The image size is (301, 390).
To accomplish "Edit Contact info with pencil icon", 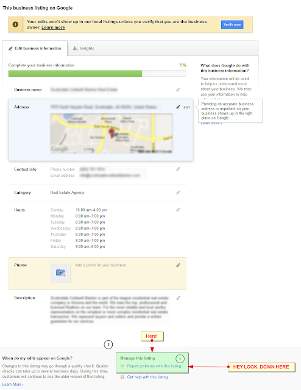I will pos(178,169).
